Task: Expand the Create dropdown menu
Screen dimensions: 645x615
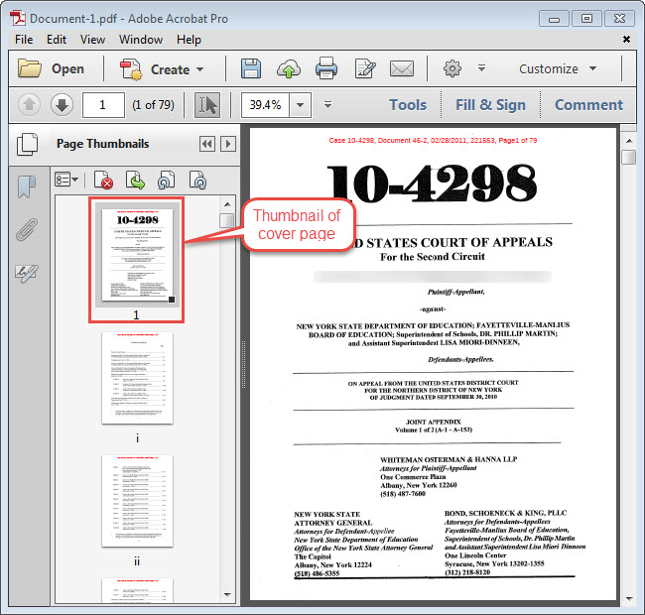Action: (x=199, y=69)
